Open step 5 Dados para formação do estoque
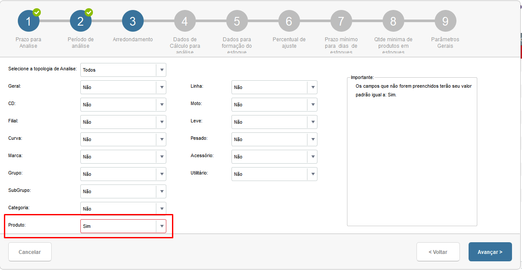This screenshot has width=522, height=270. pyautogui.click(x=237, y=21)
